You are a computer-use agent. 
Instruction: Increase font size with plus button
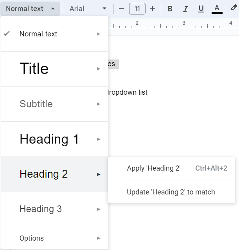153,9
